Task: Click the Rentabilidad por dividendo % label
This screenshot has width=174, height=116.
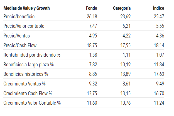Action: tap(32, 55)
